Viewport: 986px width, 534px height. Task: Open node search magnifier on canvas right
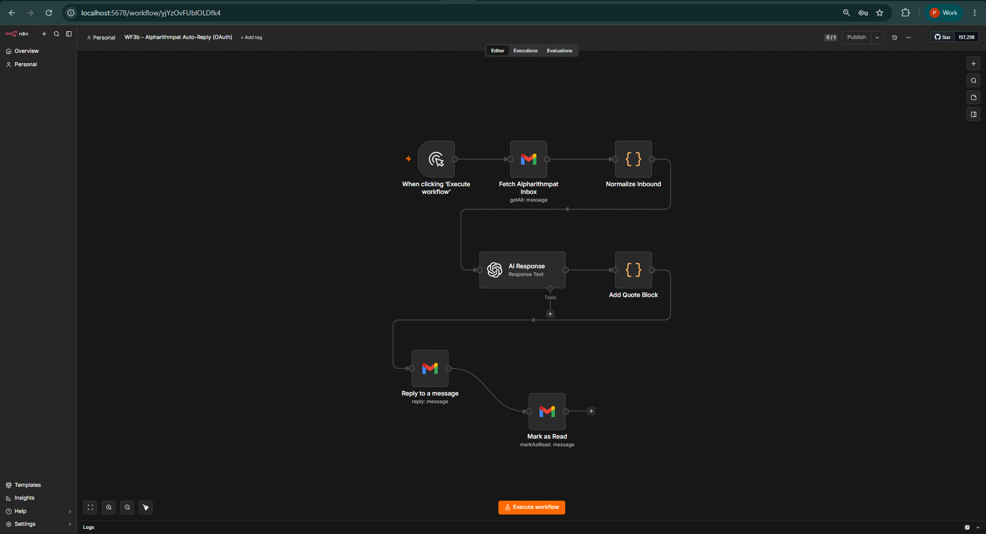click(x=973, y=81)
